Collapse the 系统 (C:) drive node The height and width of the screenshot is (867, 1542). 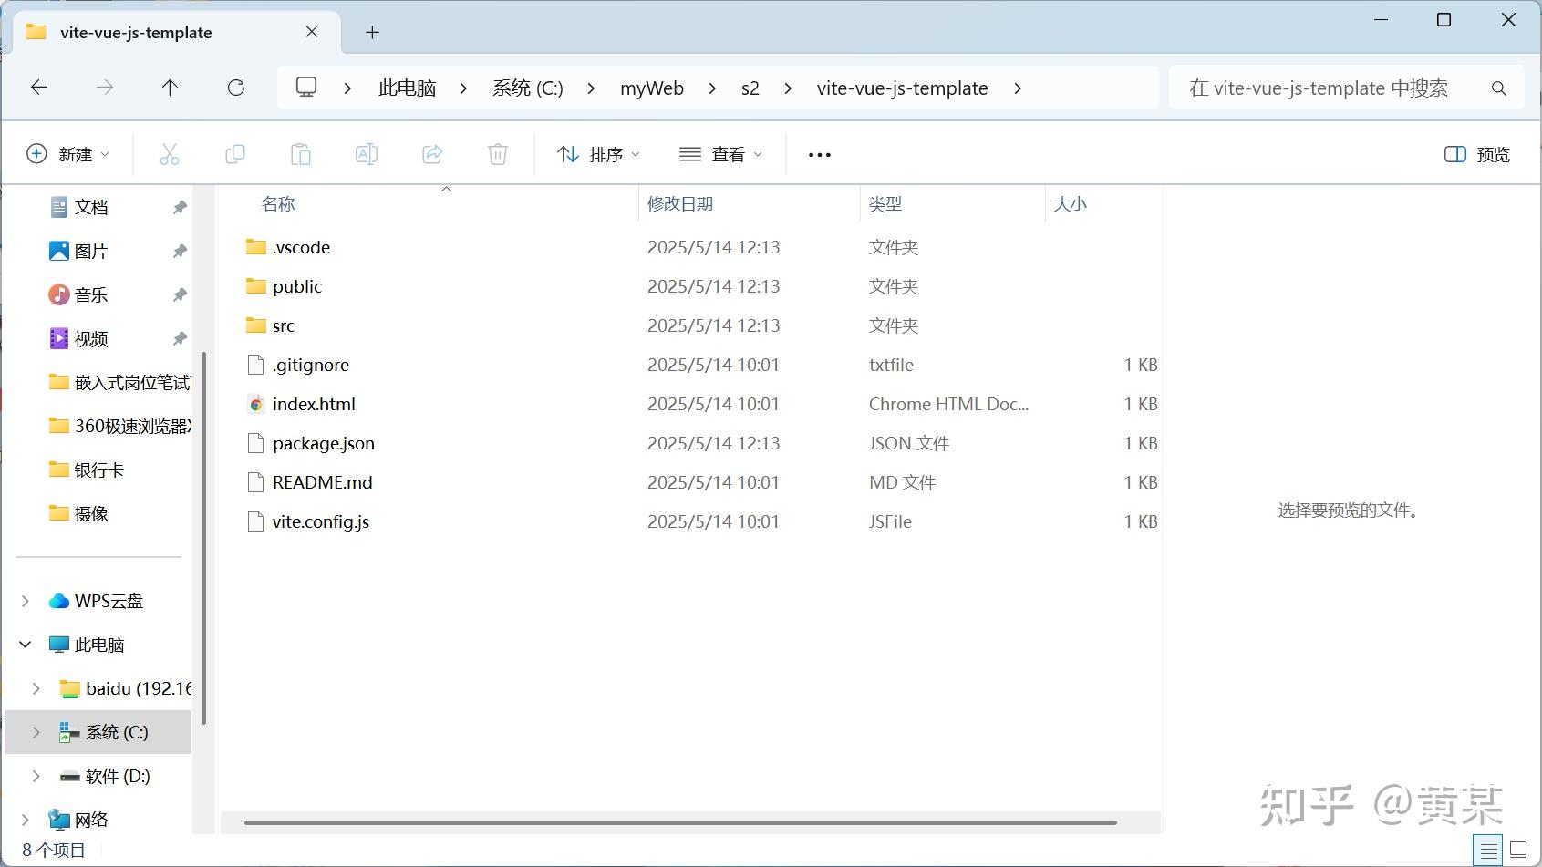pyautogui.click(x=36, y=731)
